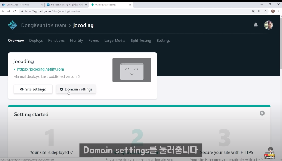Image resolution: width=282 pixels, height=161 pixels.
Task: Click the Site settings button
Action: coord(33,89)
